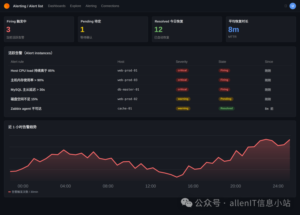Click the 12:00 label on chart axis

[151, 186]
